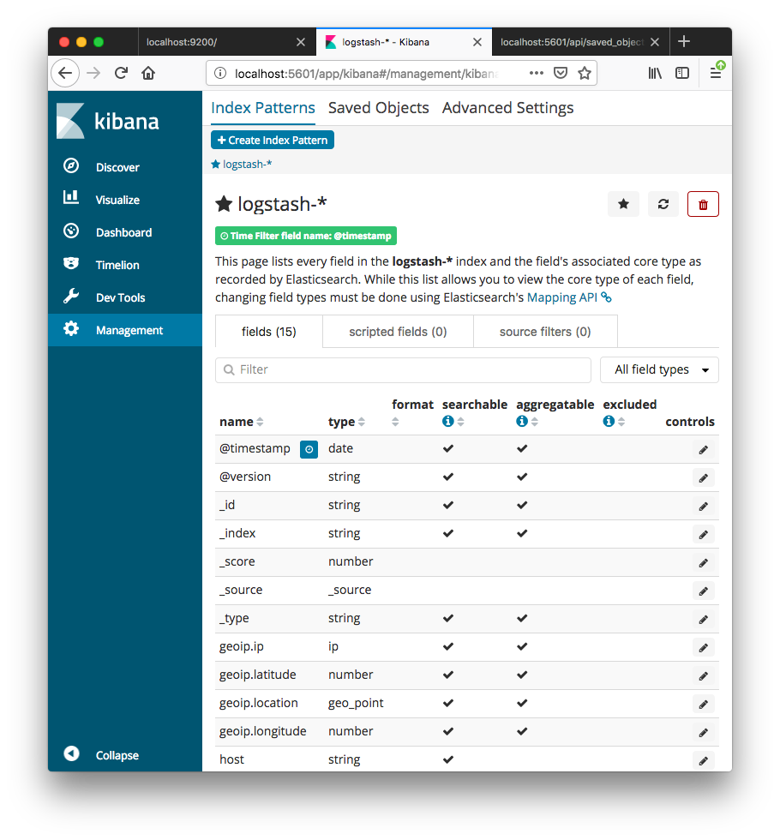Show site information for localhost
This screenshot has height=840, width=780.
click(220, 73)
